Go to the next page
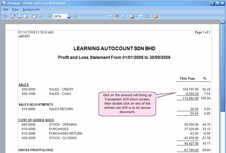Screen dimensions: 226x153 point(96,16)
